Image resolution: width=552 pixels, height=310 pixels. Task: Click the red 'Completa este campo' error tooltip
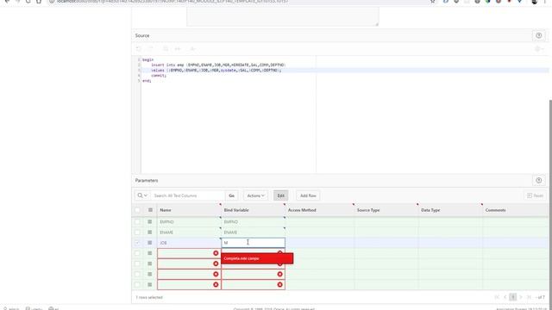pos(257,258)
